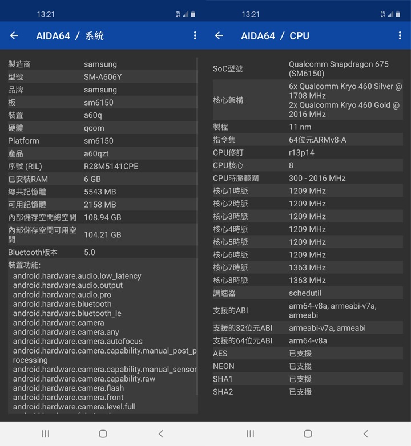Select 核心8時脈 value 1363 MHz
The image size is (411, 446).
(x=307, y=281)
